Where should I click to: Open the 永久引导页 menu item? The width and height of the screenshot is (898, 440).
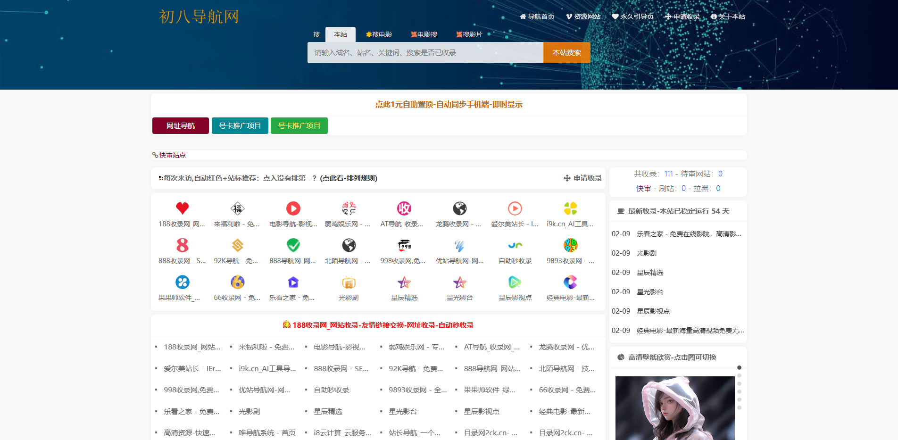[x=632, y=16]
